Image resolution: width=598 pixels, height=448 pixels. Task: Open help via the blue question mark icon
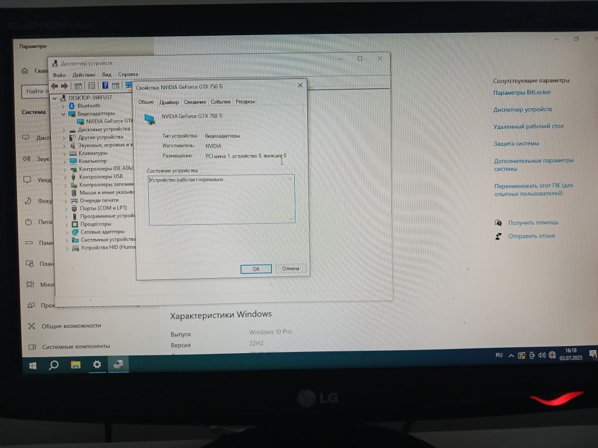[x=105, y=86]
